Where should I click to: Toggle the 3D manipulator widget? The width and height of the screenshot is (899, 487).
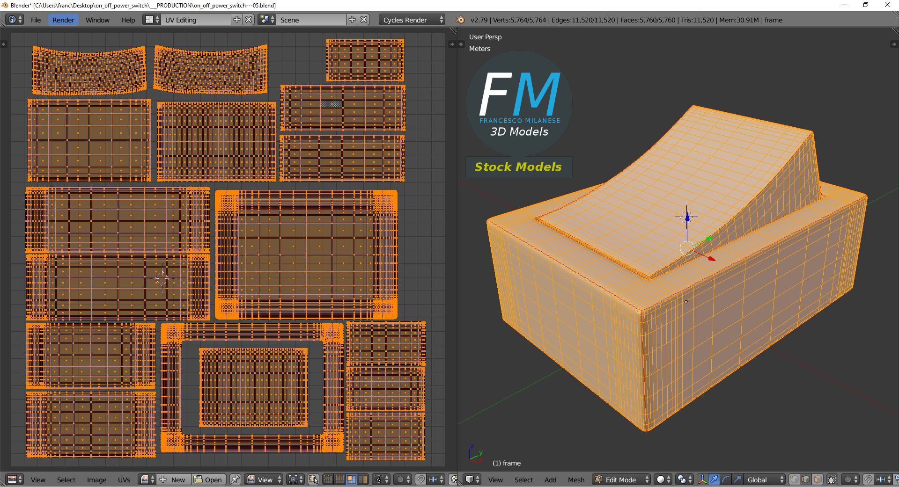point(702,480)
